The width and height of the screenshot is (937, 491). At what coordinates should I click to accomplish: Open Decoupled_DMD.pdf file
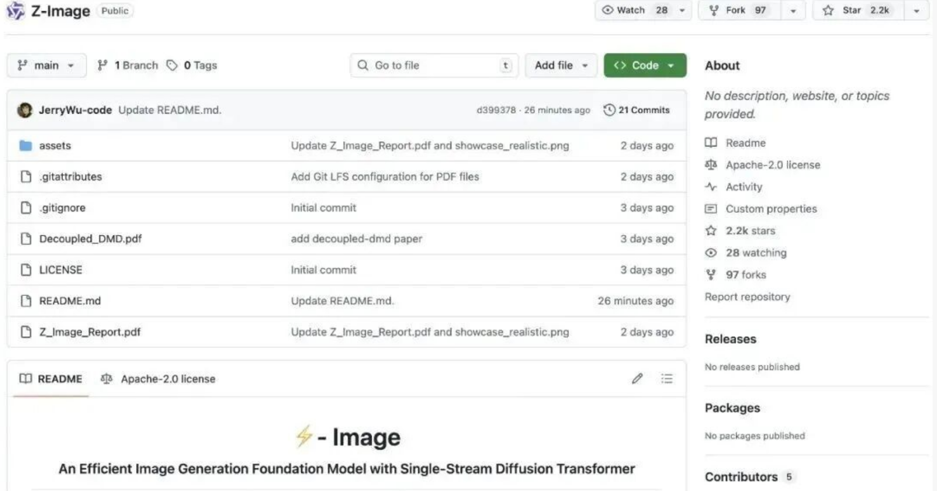click(90, 239)
